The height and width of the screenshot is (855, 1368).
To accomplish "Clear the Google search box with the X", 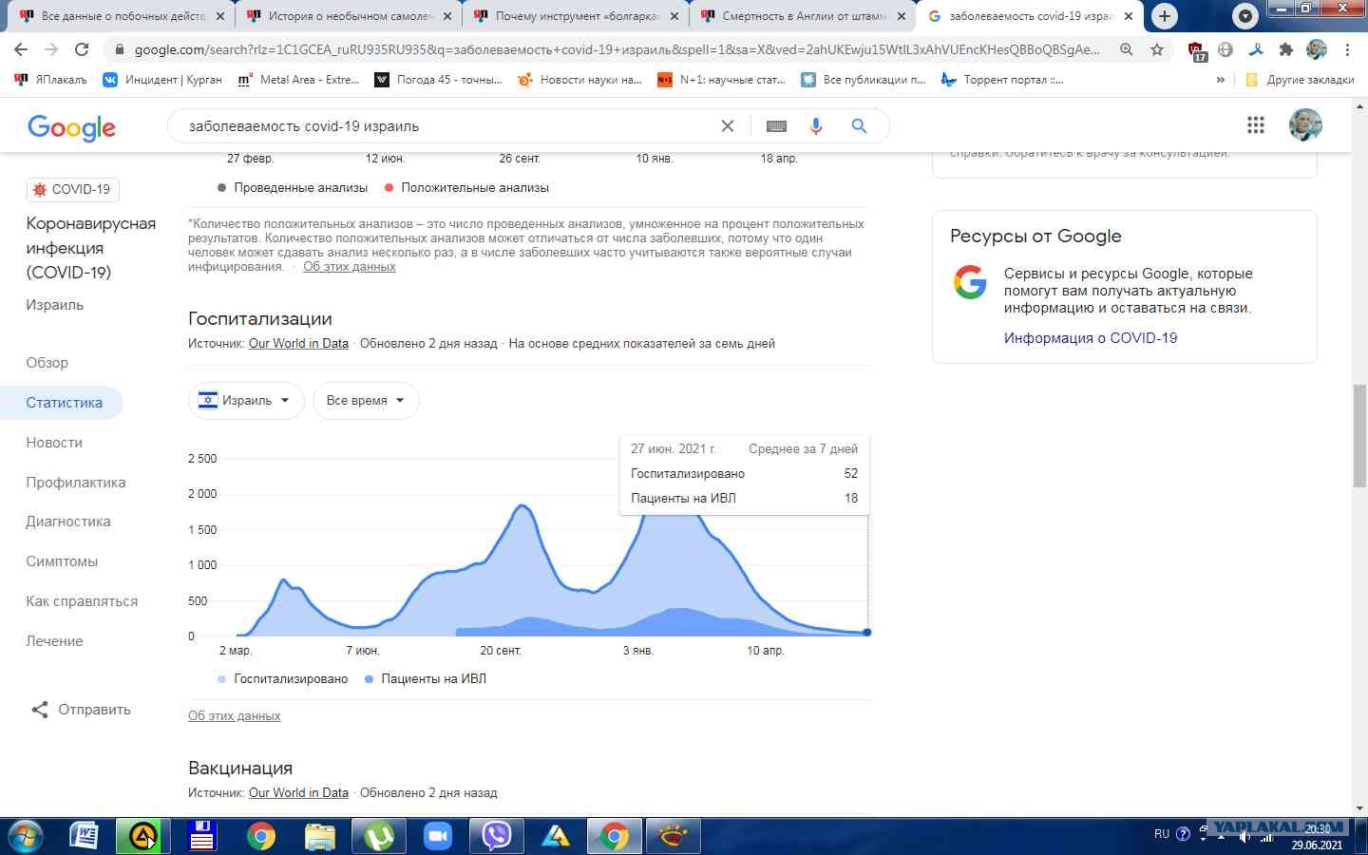I will [x=728, y=125].
